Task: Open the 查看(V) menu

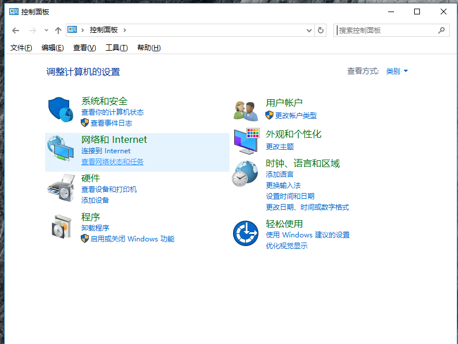Action: (84, 48)
